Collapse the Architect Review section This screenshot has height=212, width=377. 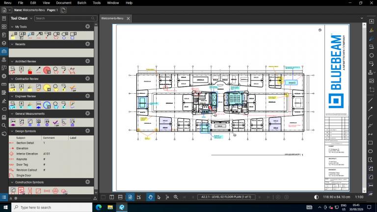tap(12, 61)
